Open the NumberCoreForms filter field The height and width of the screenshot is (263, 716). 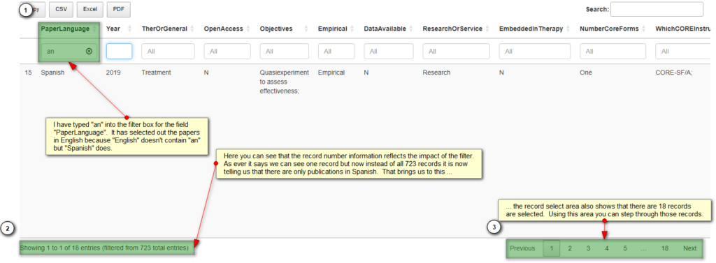click(613, 51)
